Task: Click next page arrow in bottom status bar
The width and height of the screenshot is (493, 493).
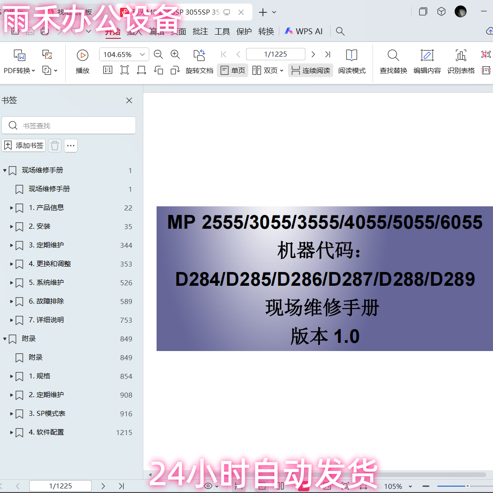Action: tap(103, 486)
